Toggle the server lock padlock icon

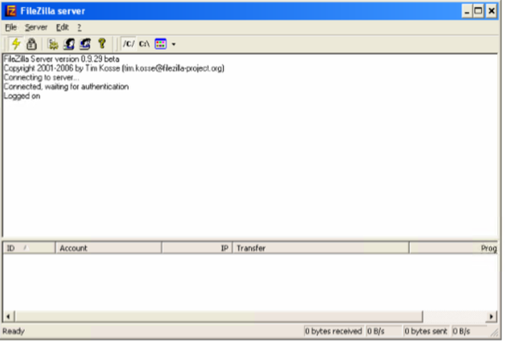tap(31, 44)
